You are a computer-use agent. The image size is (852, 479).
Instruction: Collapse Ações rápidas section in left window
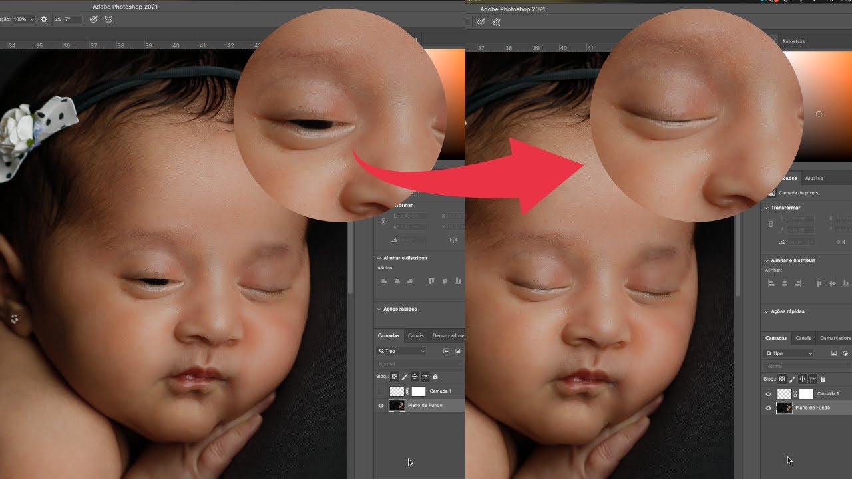[379, 309]
